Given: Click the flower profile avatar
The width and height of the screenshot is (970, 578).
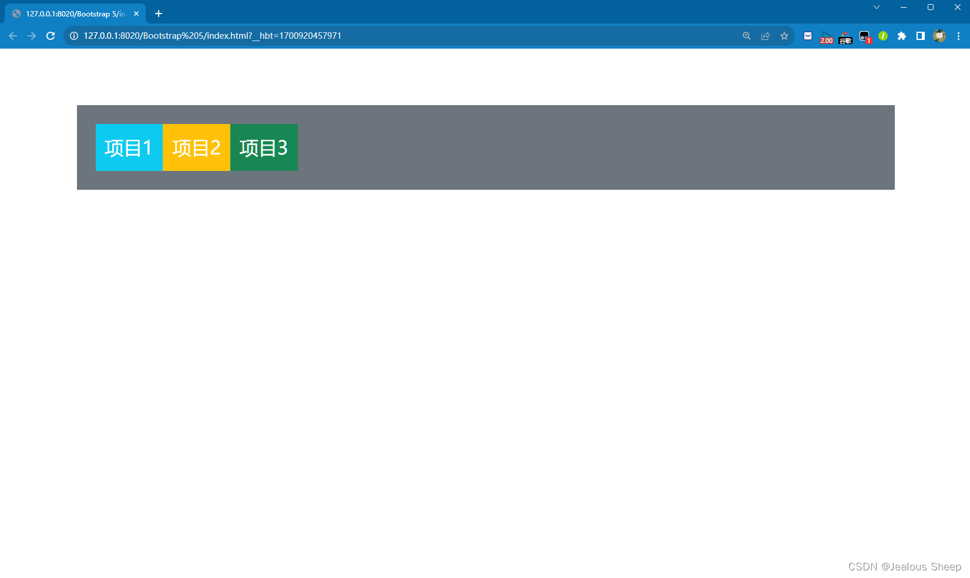Looking at the screenshot, I should point(939,36).
